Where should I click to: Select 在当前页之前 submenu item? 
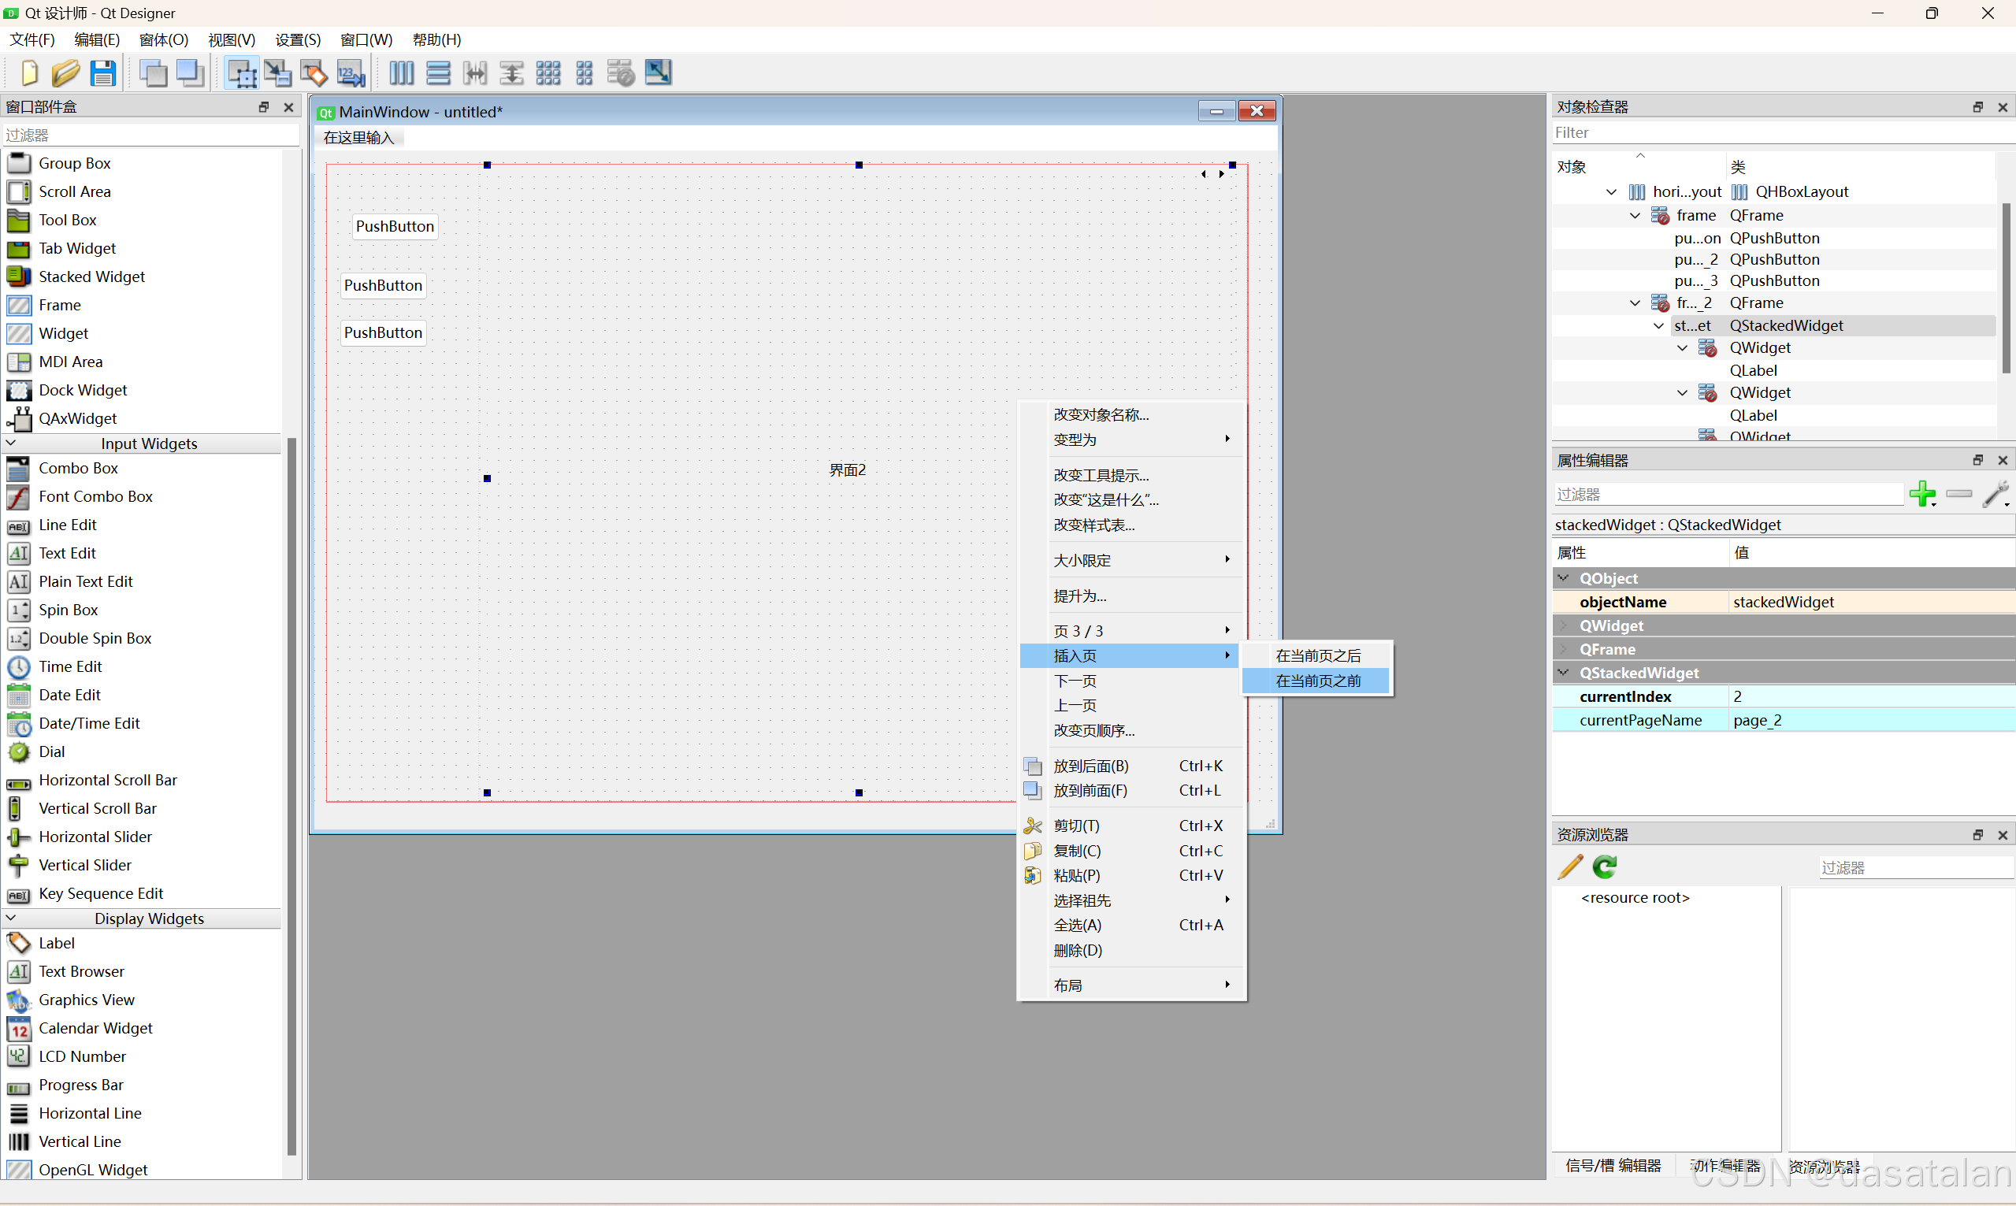coord(1317,681)
